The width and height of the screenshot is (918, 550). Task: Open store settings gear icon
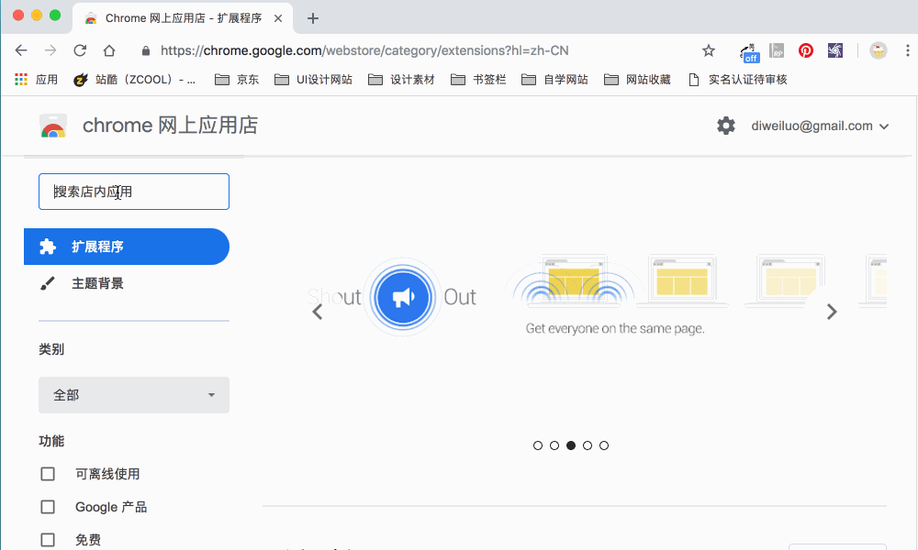[726, 126]
